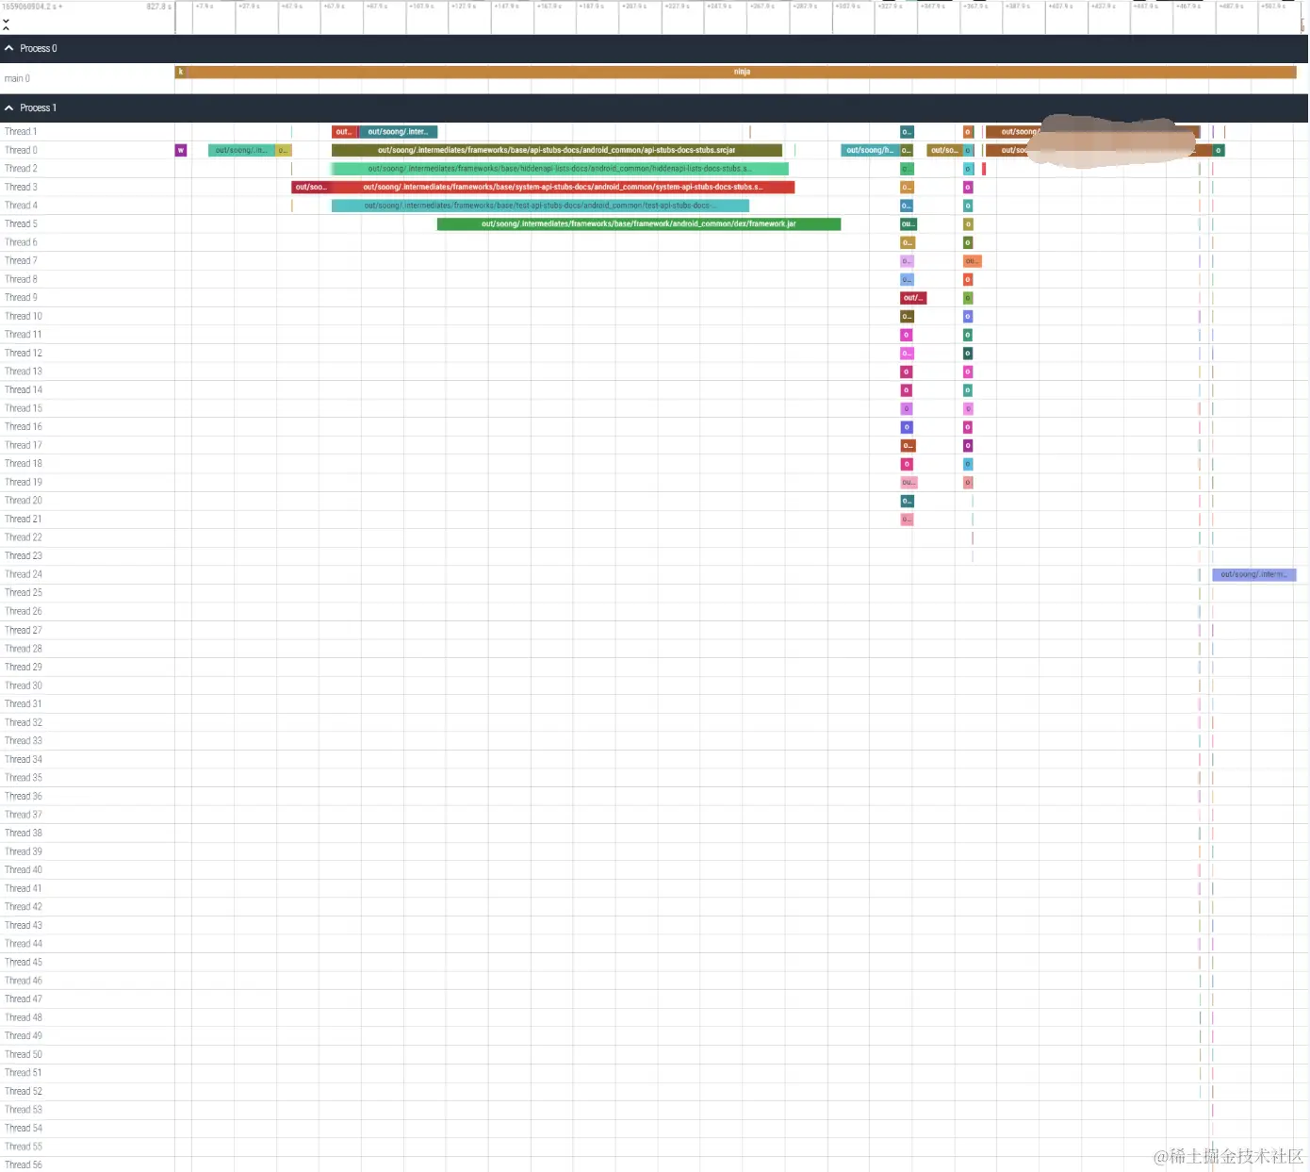Select the red 'out/soo...' slice on Thread 3
This screenshot has height=1172, width=1310.
[x=311, y=187]
